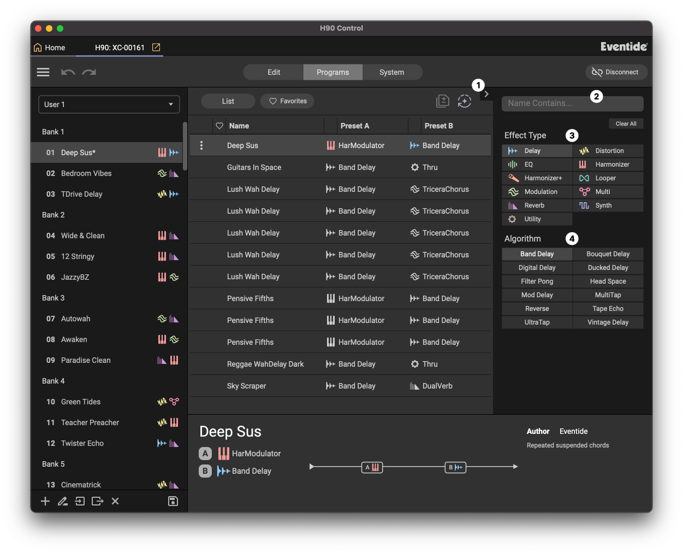Image resolution: width=683 pixels, height=553 pixels.
Task: Open the pop-out icon beside H90: XC-00161
Action: click(156, 48)
